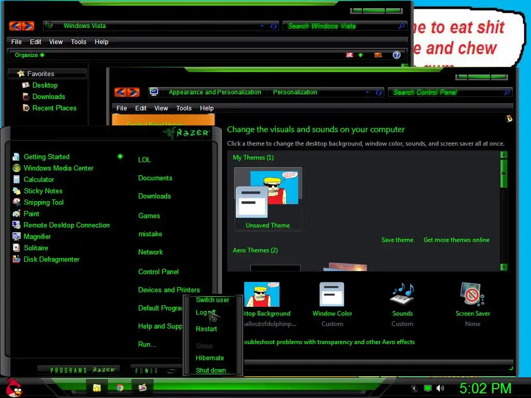Click the help question mark icon
This screenshot has height=398, width=531.
pyautogui.click(x=397, y=55)
